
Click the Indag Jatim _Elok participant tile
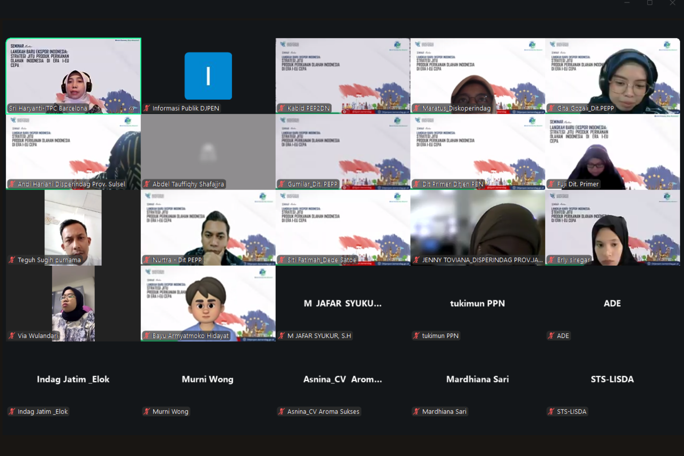(73, 379)
